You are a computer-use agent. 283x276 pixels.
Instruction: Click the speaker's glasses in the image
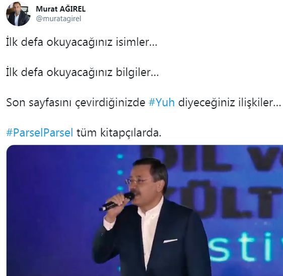137,180
